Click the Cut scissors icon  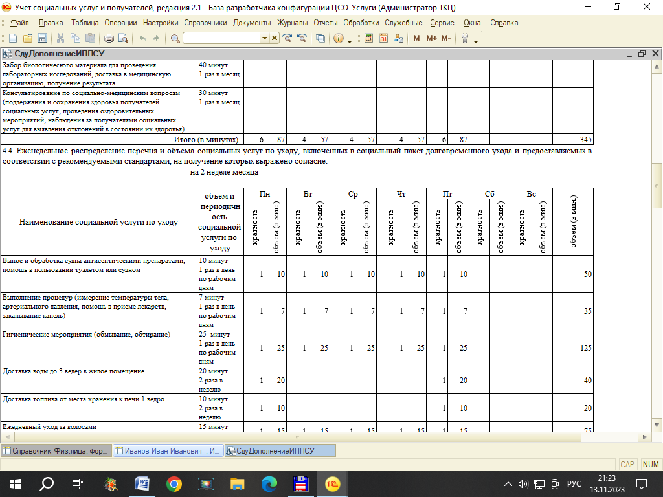[60, 38]
